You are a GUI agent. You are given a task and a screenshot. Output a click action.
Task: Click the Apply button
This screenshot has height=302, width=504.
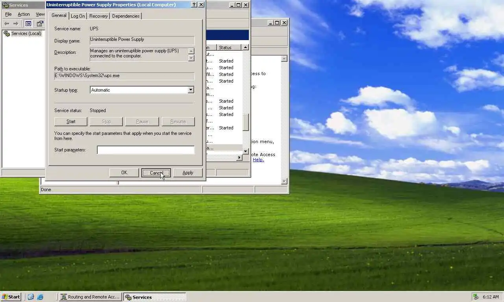click(188, 173)
